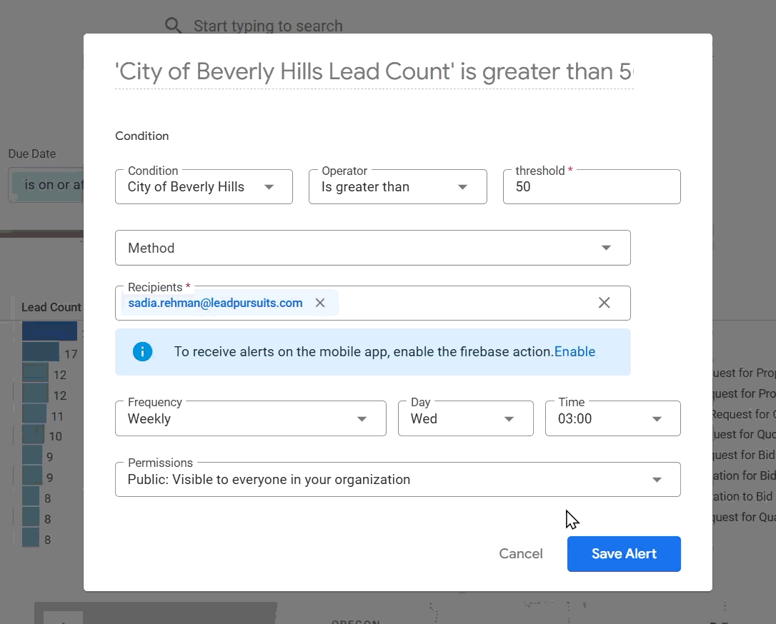Click the search magnifier icon behind the dialog
776x624 pixels.
coord(173,25)
